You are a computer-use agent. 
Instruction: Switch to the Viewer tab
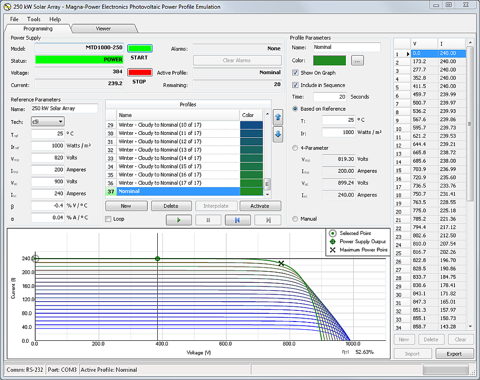tap(103, 29)
